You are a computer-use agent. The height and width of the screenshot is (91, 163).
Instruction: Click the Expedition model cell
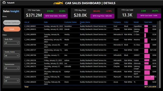[x=138, y=26]
